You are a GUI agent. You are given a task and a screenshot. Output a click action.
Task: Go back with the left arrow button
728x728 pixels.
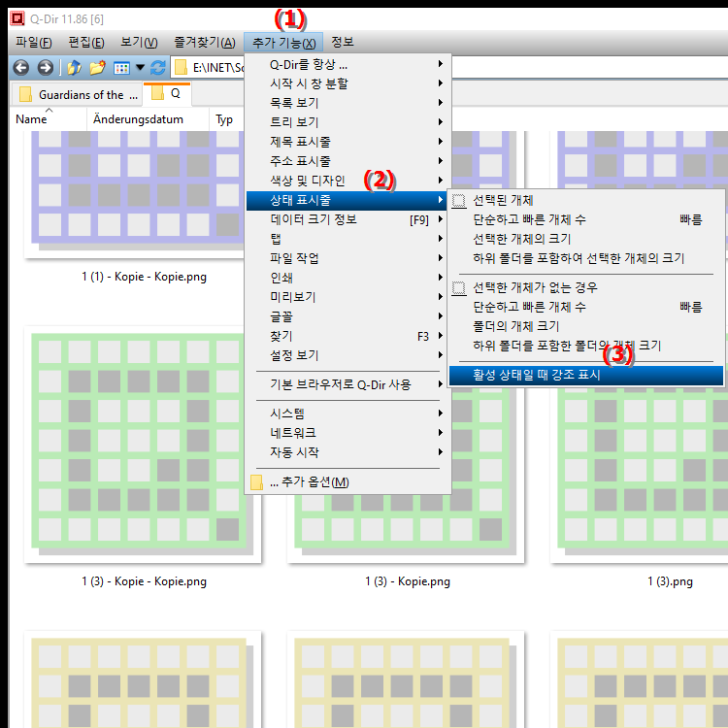[x=21, y=68]
